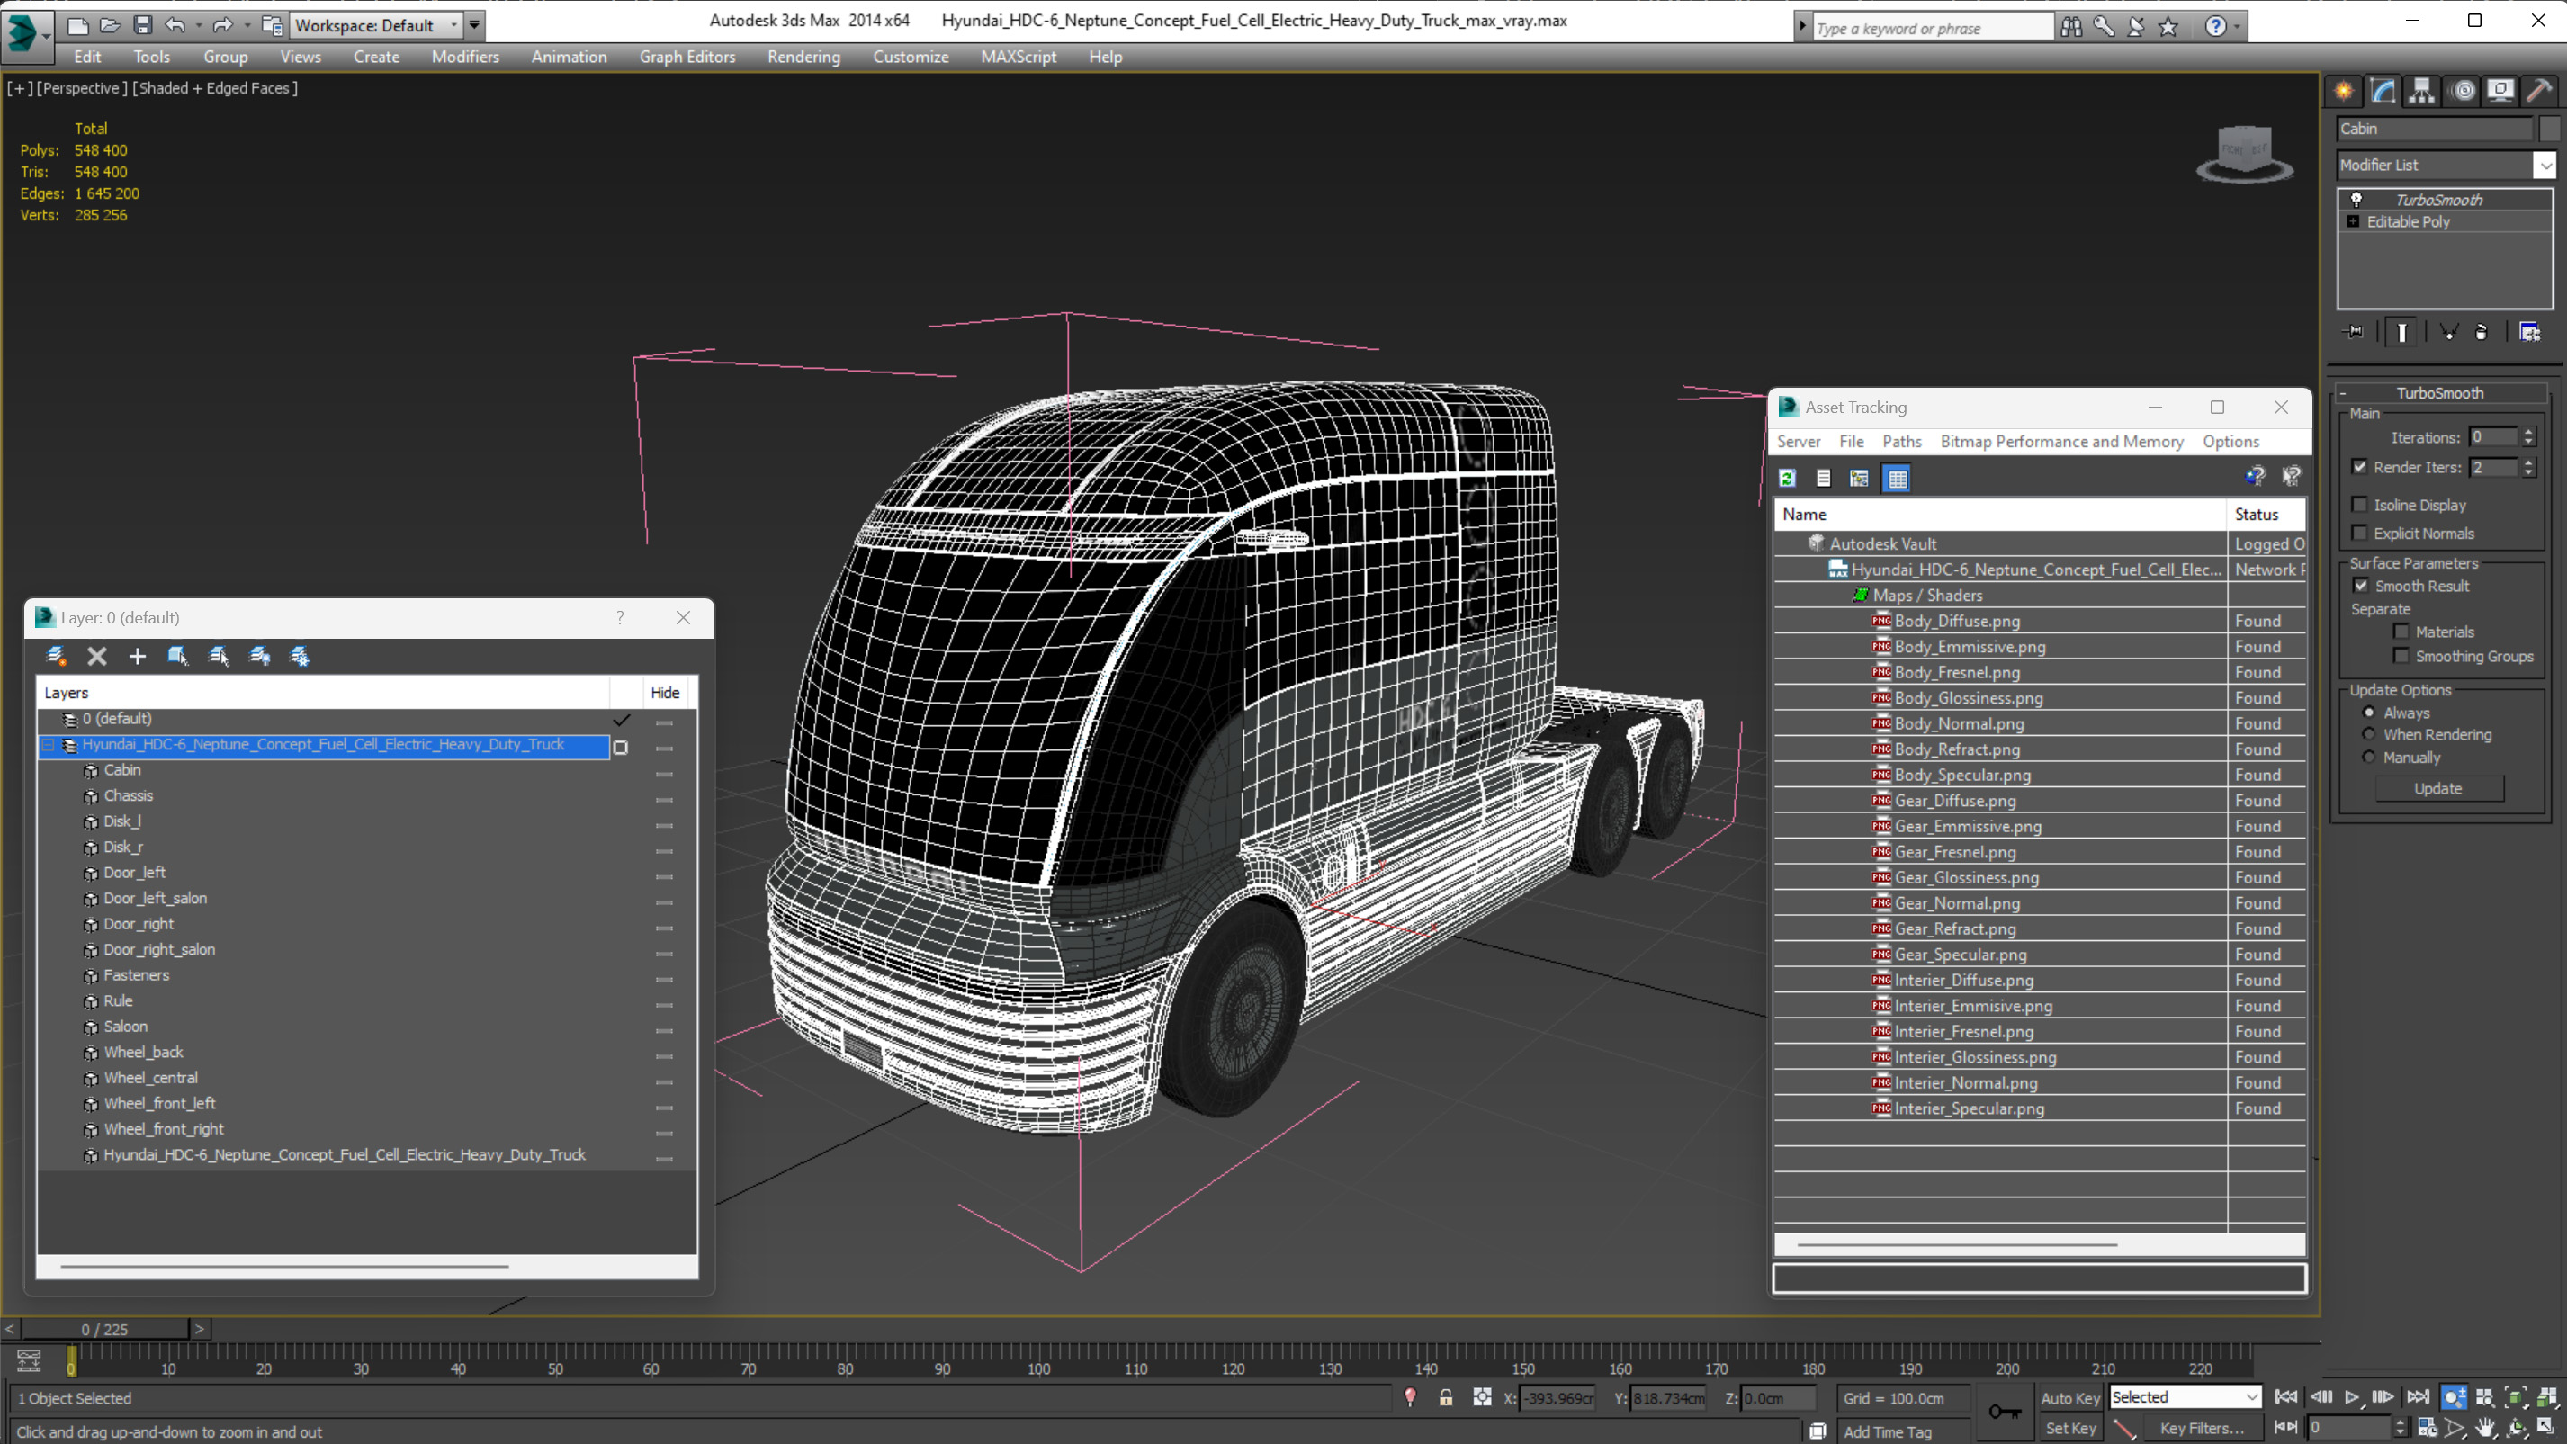Click Add Selected Objects plus icon in Layer dialog
The image size is (2567, 1444).
[138, 656]
